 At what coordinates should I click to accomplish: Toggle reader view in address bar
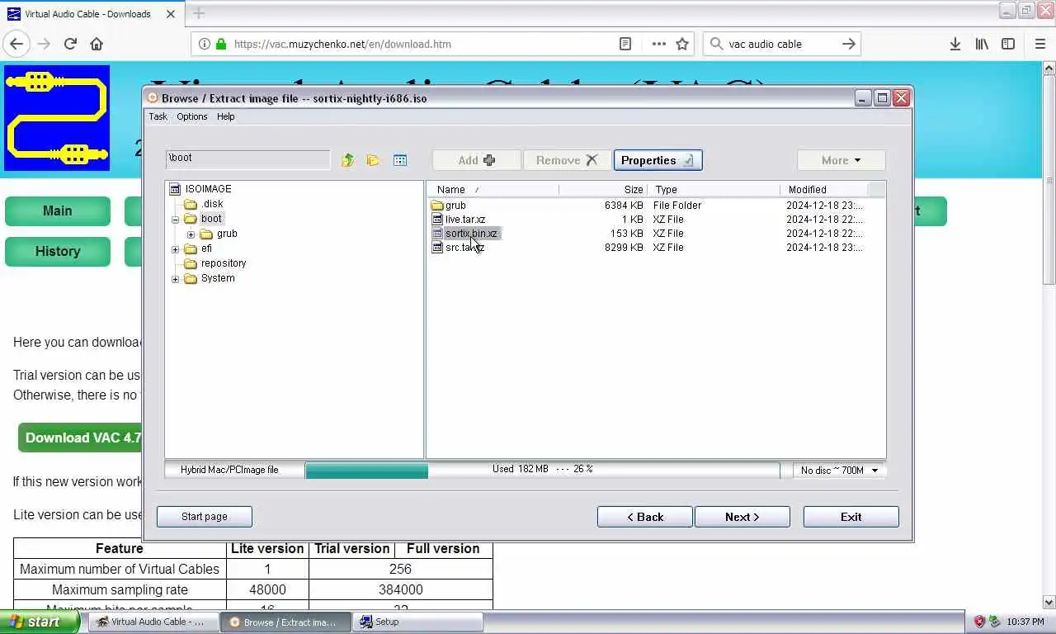click(x=625, y=44)
